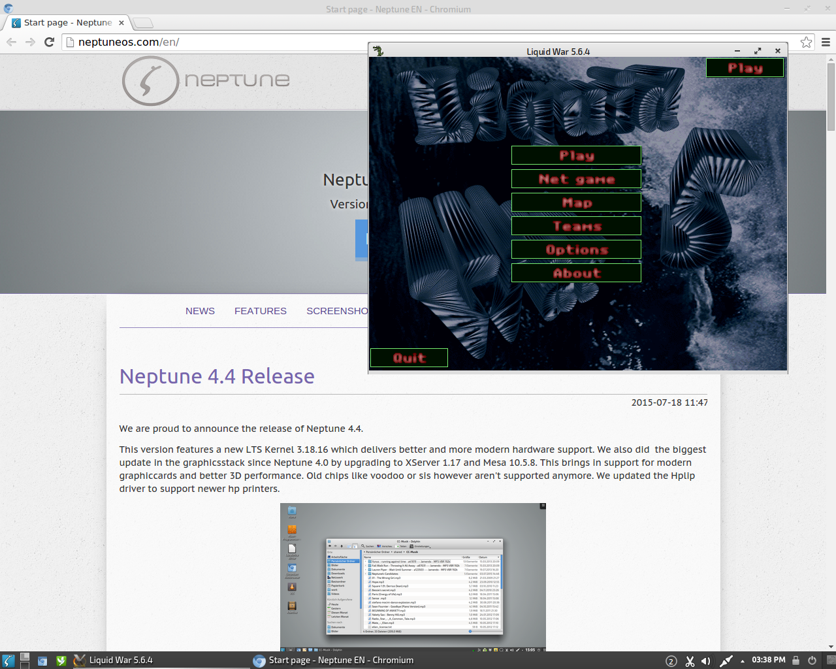Open Options in Liquid War
Screen dimensions: 836x669
(x=576, y=250)
